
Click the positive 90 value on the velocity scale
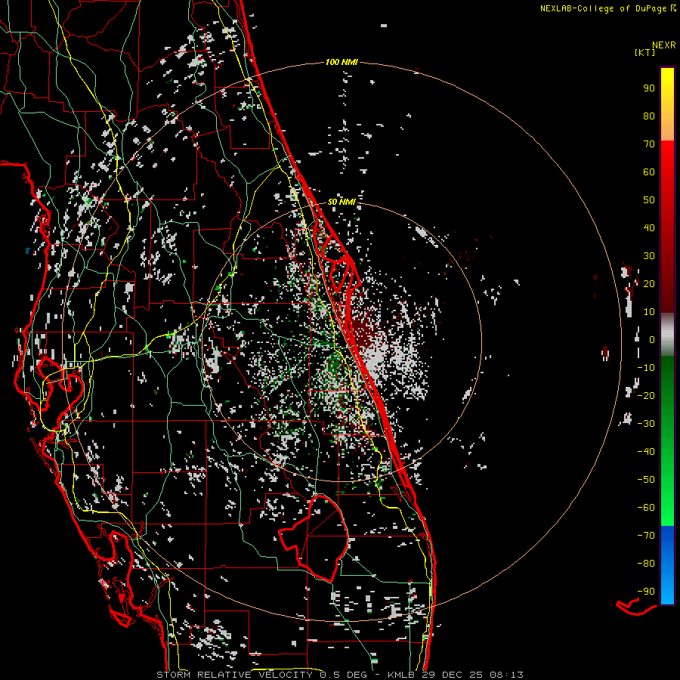coord(649,88)
